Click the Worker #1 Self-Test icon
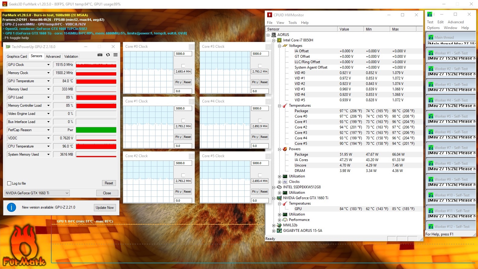 click(431, 53)
